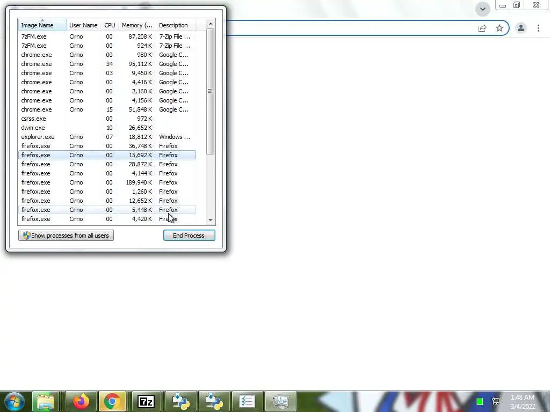
Task: Click the process list scrollbar thumb
Action: 211,91
